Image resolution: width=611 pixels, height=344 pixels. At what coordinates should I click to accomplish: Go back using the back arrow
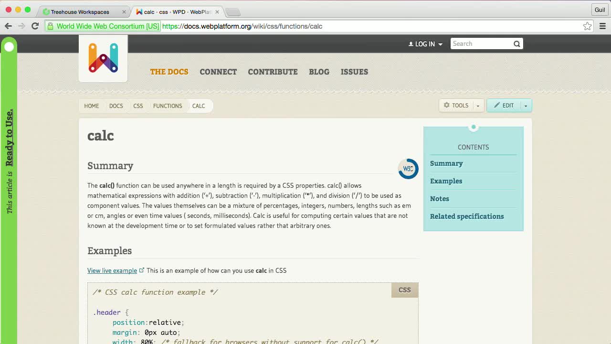pos(8,26)
